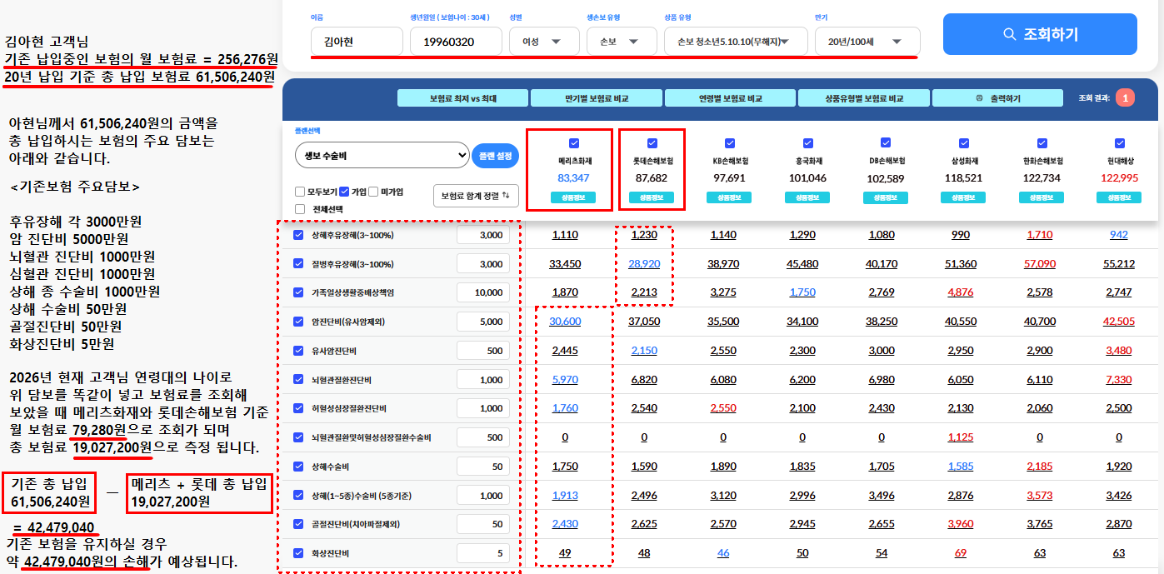This screenshot has height=574, width=1164.
Task: Enable the 전체선택 checkbox
Action: tap(300, 209)
